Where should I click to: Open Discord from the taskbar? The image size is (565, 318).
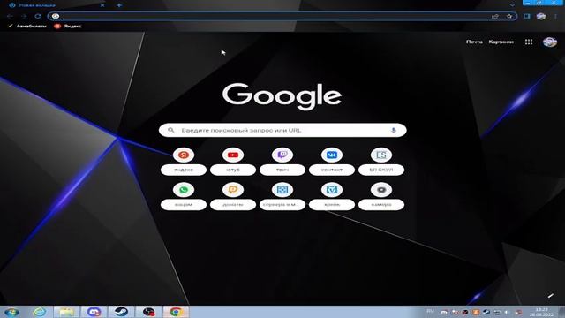pos(94,312)
